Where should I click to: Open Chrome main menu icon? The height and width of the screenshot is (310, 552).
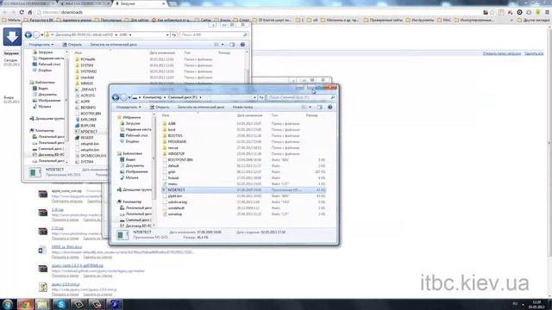(547, 12)
